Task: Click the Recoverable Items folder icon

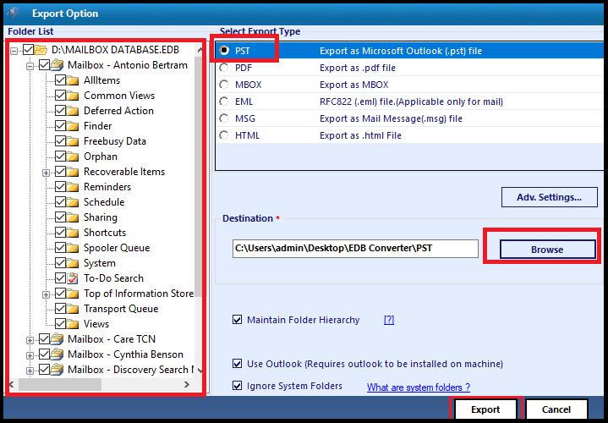Action: 74,172
